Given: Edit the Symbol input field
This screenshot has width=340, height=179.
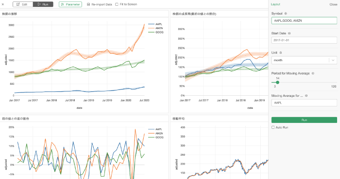Looking at the screenshot, I should coord(304,21).
